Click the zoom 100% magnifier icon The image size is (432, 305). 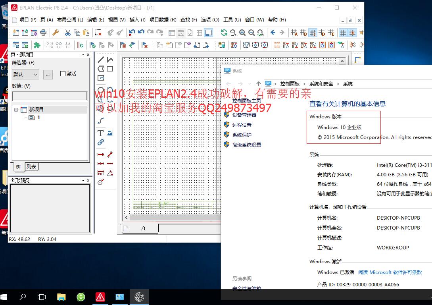pos(260,33)
